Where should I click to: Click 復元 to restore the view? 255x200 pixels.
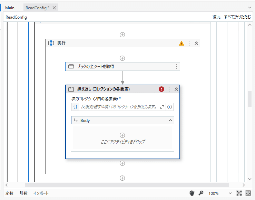216,17
